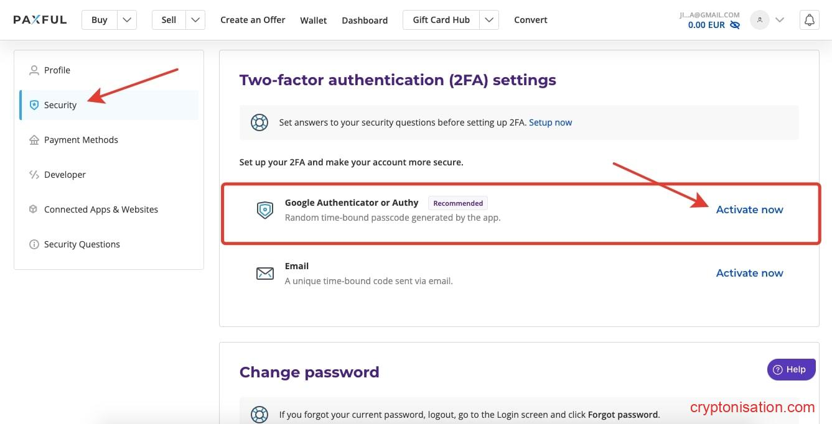This screenshot has height=424, width=832.
Task: Click the Google Authenticator shield icon
Action: [265, 210]
